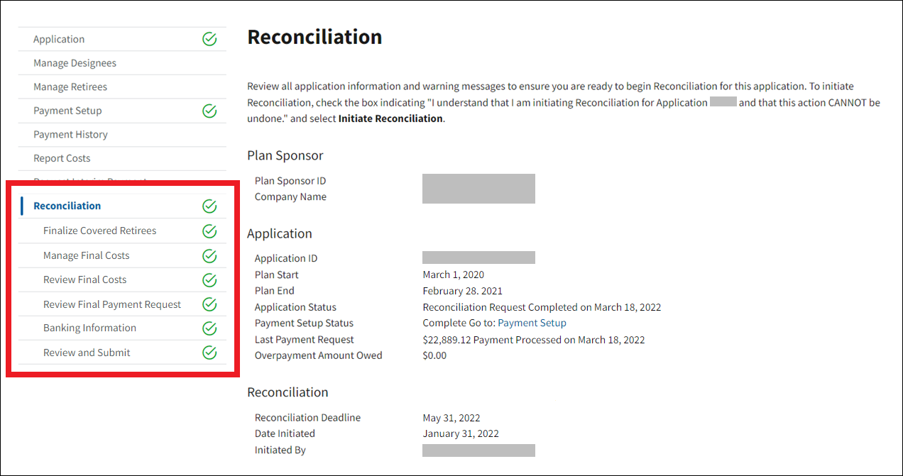Follow the Payment Setup status link
This screenshot has width=903, height=476.
point(532,323)
